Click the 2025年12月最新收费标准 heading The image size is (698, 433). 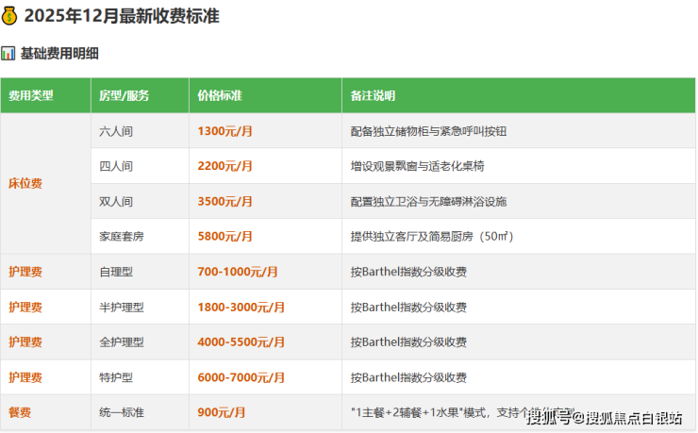tap(122, 16)
